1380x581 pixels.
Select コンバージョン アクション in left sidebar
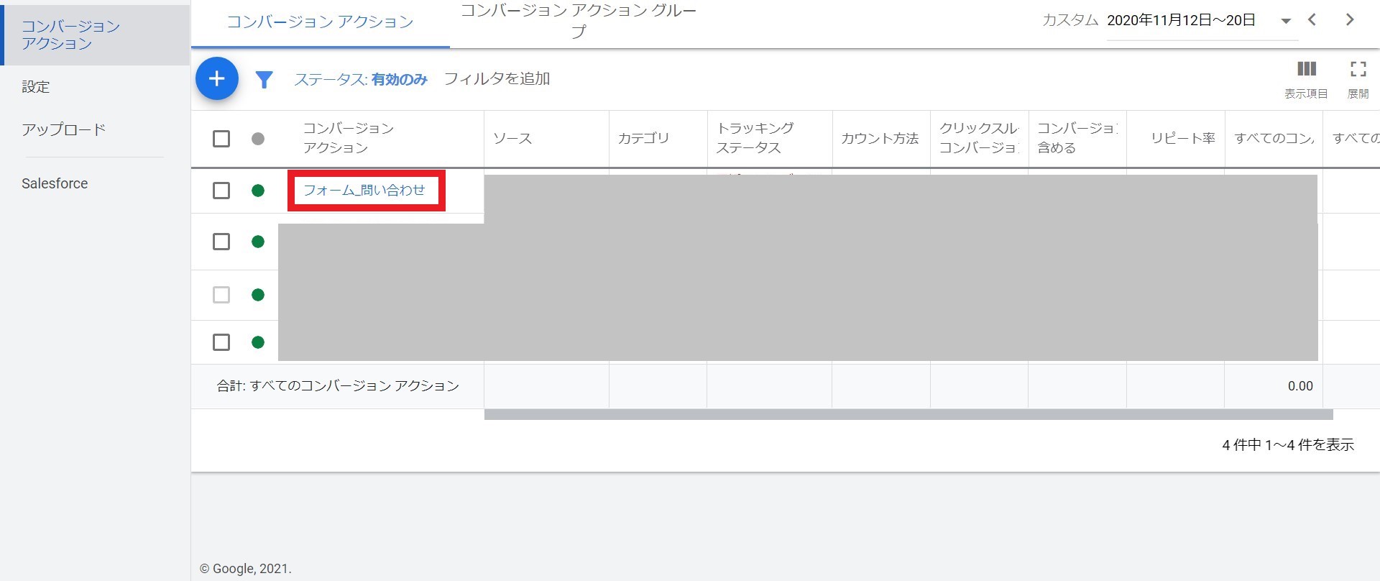[95, 35]
